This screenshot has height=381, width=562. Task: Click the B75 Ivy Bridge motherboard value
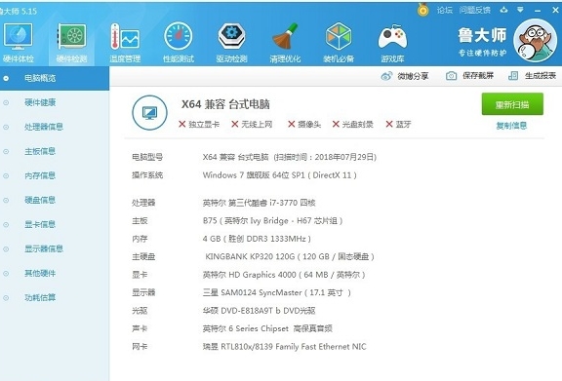coord(272,220)
